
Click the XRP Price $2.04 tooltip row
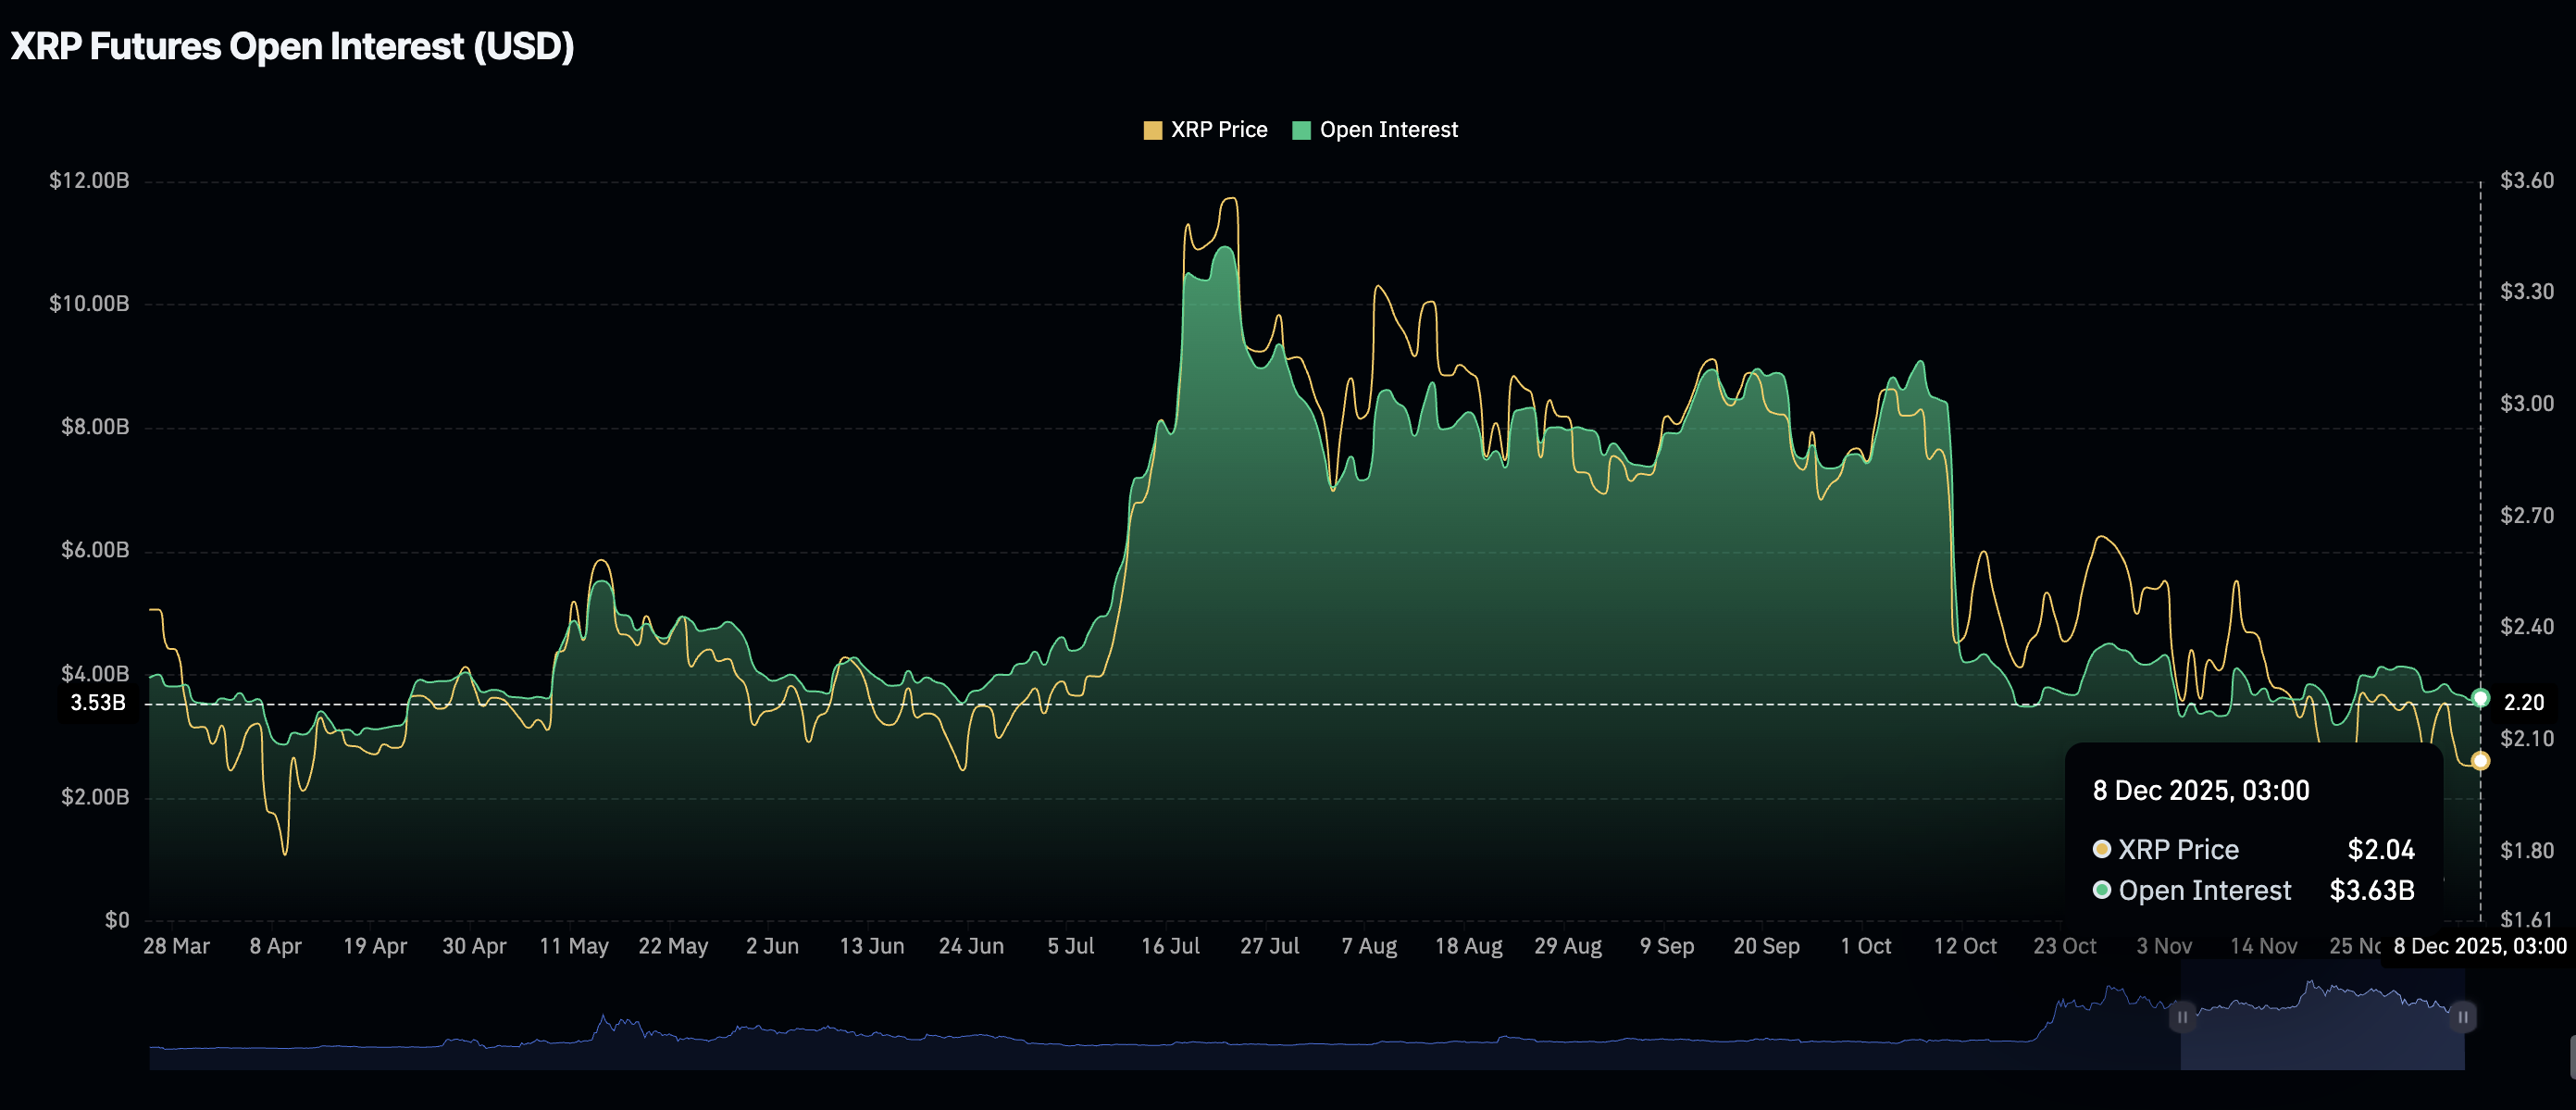[x=2260, y=849]
